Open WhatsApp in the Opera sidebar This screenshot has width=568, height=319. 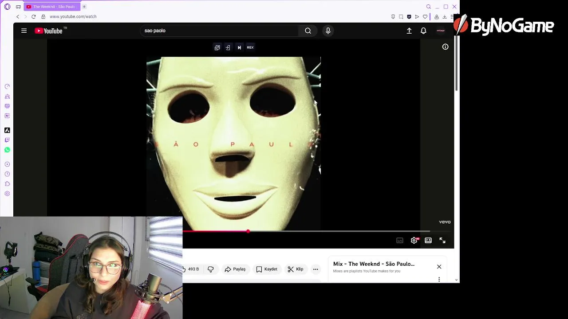click(x=7, y=150)
